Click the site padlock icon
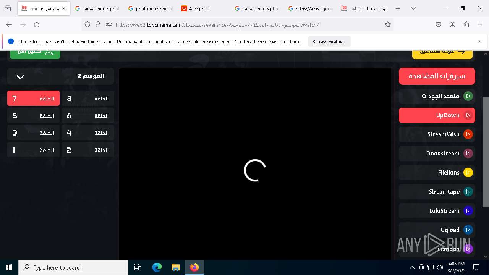 98,24
